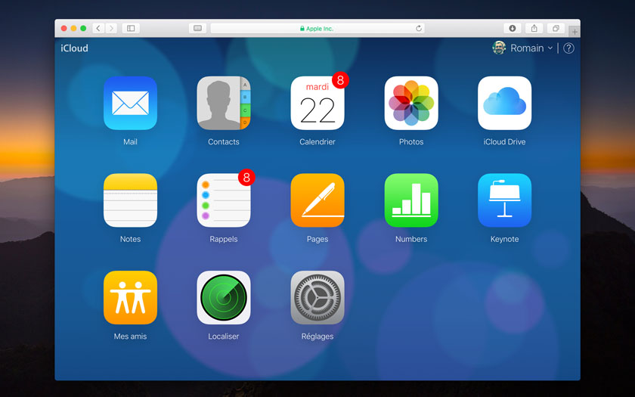The height and width of the screenshot is (397, 635).
Task: Open the Mes amis app icon
Action: tap(130, 297)
